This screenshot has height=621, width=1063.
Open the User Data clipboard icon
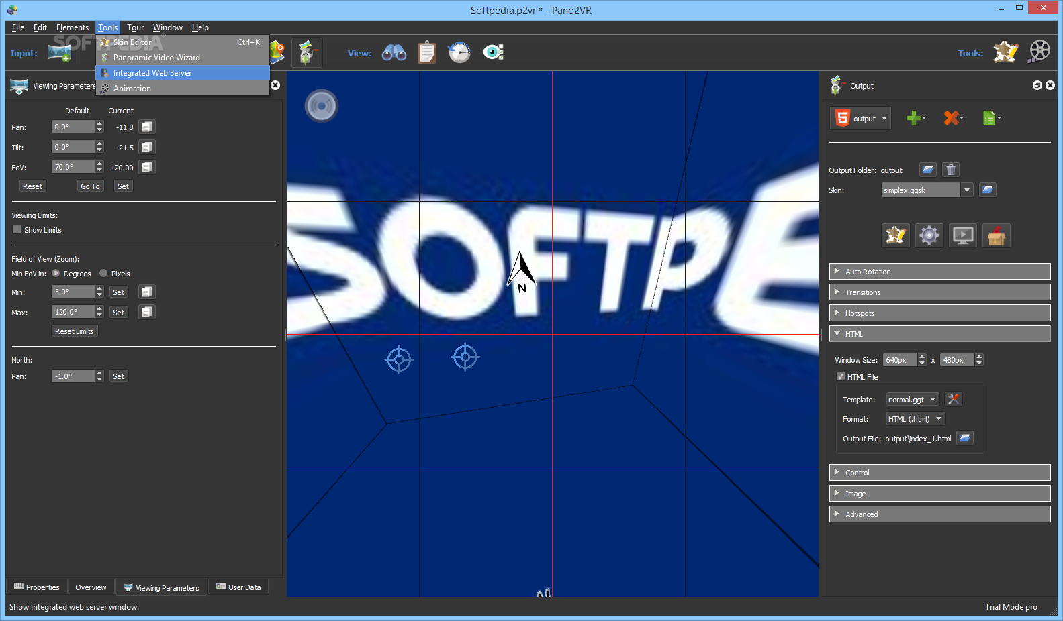coord(427,52)
